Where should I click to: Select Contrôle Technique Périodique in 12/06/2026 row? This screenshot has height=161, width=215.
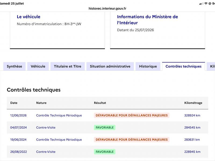pos(59,115)
